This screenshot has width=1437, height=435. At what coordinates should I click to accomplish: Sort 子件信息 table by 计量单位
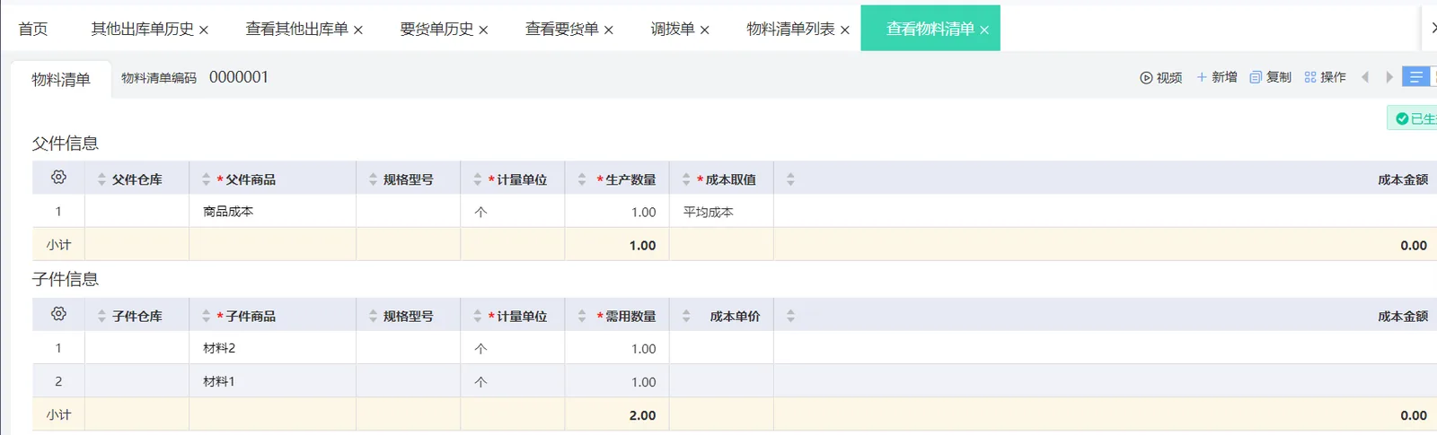tap(477, 316)
